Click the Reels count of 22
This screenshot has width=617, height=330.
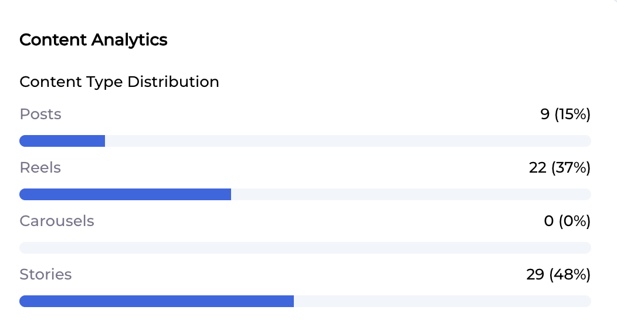(537, 167)
